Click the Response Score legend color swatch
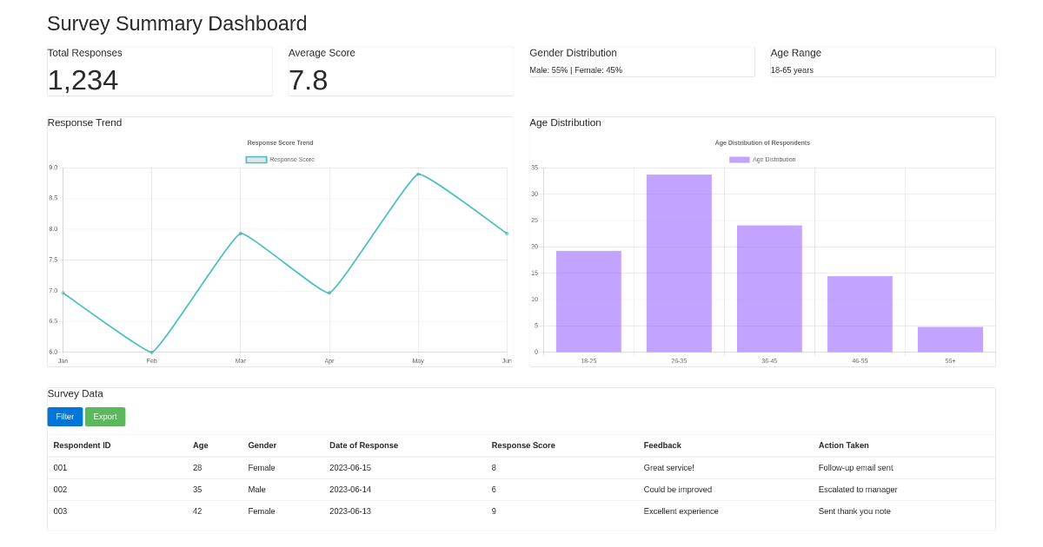Image resolution: width=1043 pixels, height=547 pixels. 255,159
